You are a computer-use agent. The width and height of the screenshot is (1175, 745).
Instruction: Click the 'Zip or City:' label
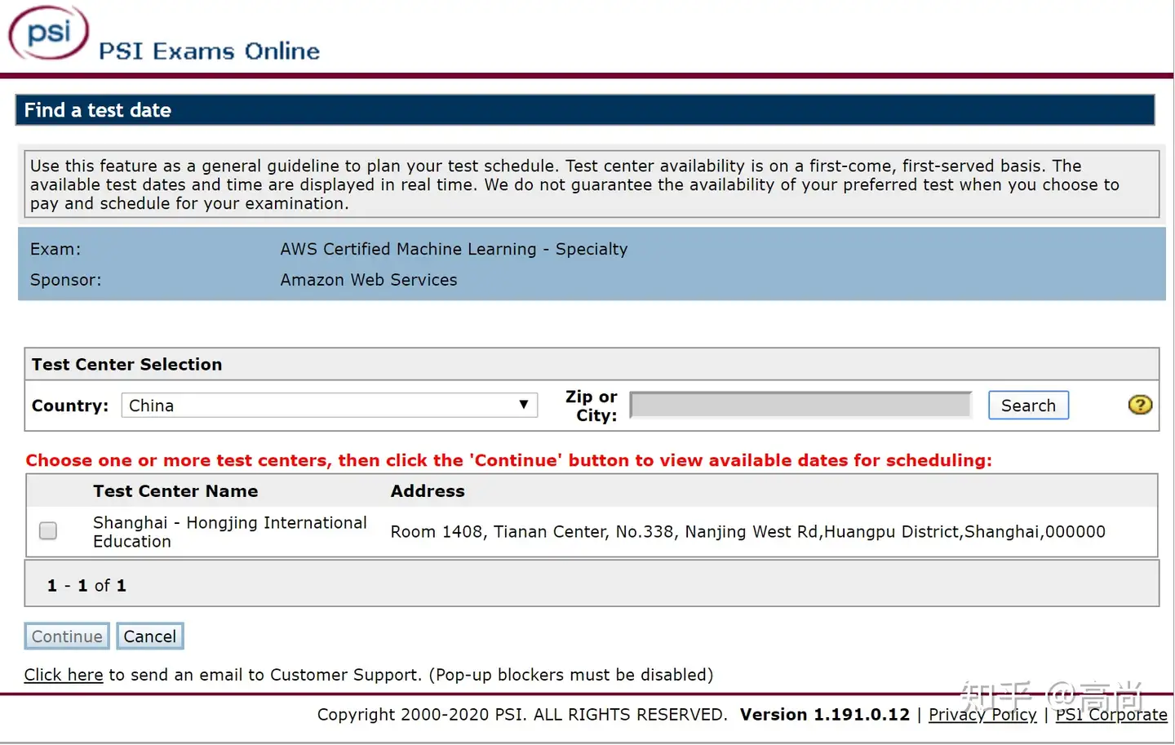pos(592,406)
